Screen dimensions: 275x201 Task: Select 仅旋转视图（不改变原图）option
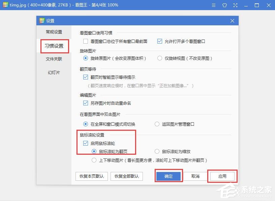[x=160, y=58]
